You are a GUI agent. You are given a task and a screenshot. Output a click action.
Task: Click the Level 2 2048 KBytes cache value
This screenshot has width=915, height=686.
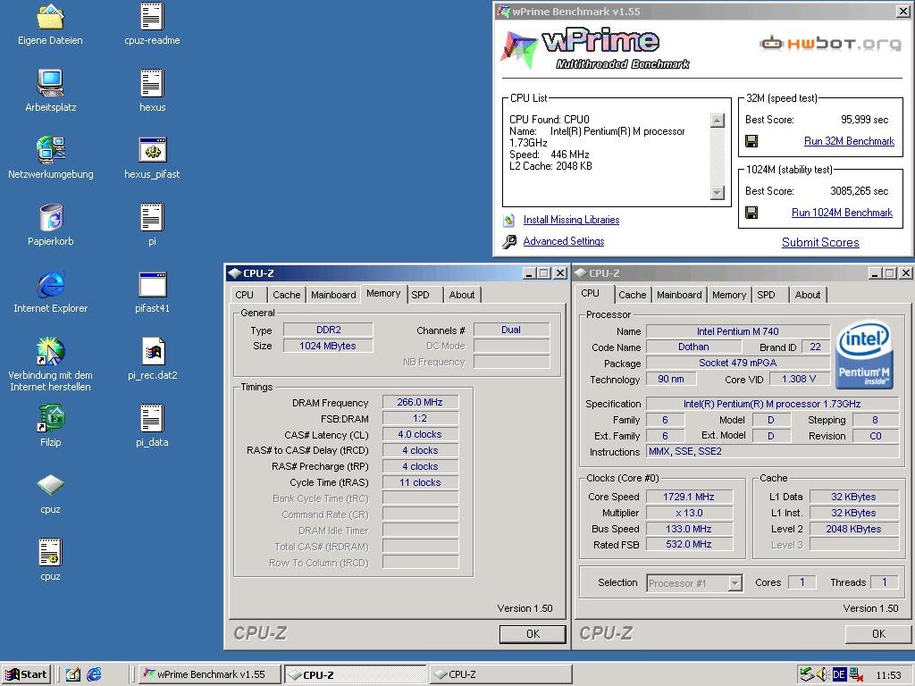[853, 529]
